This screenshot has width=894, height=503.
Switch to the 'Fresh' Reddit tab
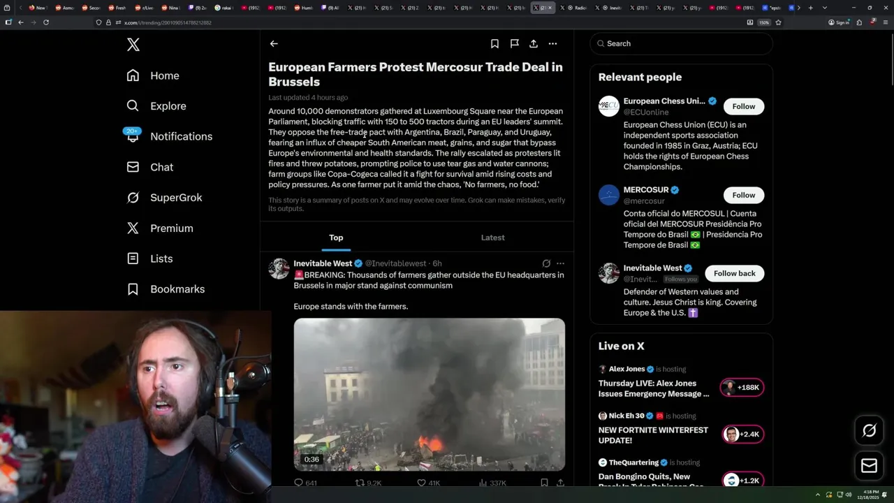pos(119,8)
